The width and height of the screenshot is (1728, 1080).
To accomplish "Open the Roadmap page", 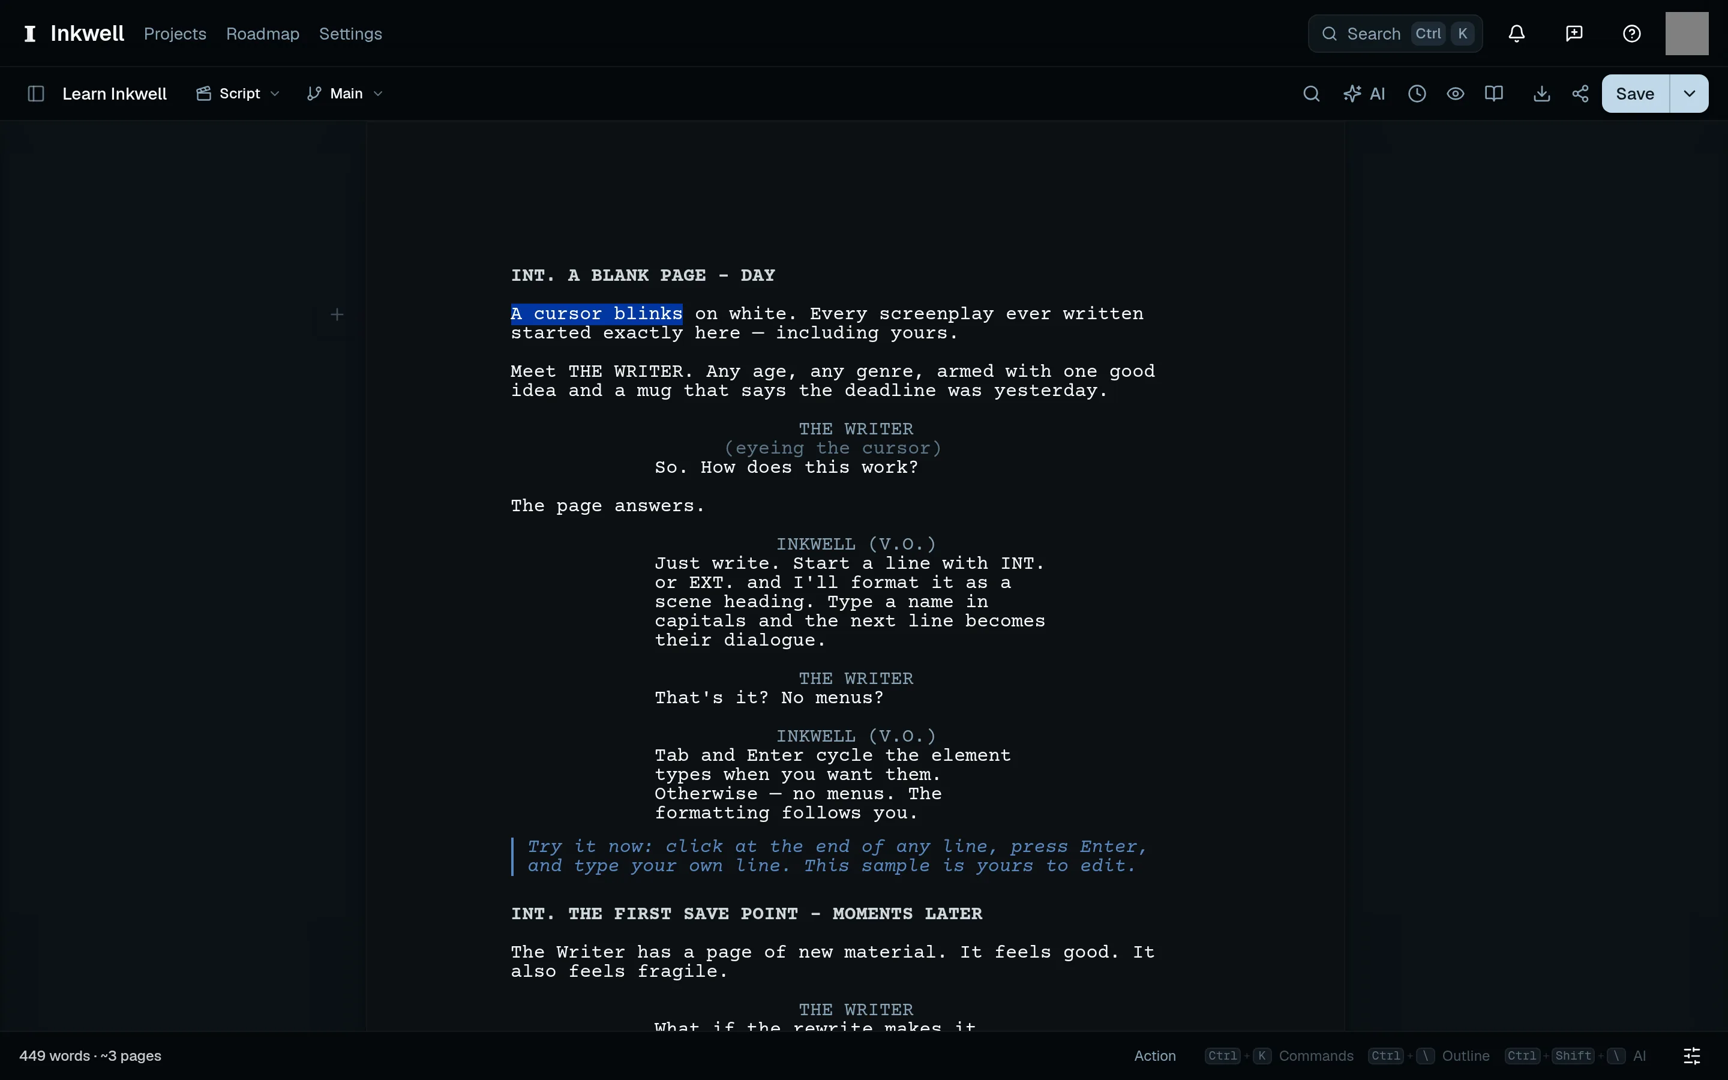I will click(263, 34).
